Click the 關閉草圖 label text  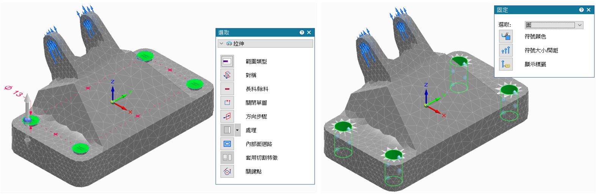click(256, 103)
